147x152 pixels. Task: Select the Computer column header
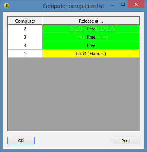25,21
